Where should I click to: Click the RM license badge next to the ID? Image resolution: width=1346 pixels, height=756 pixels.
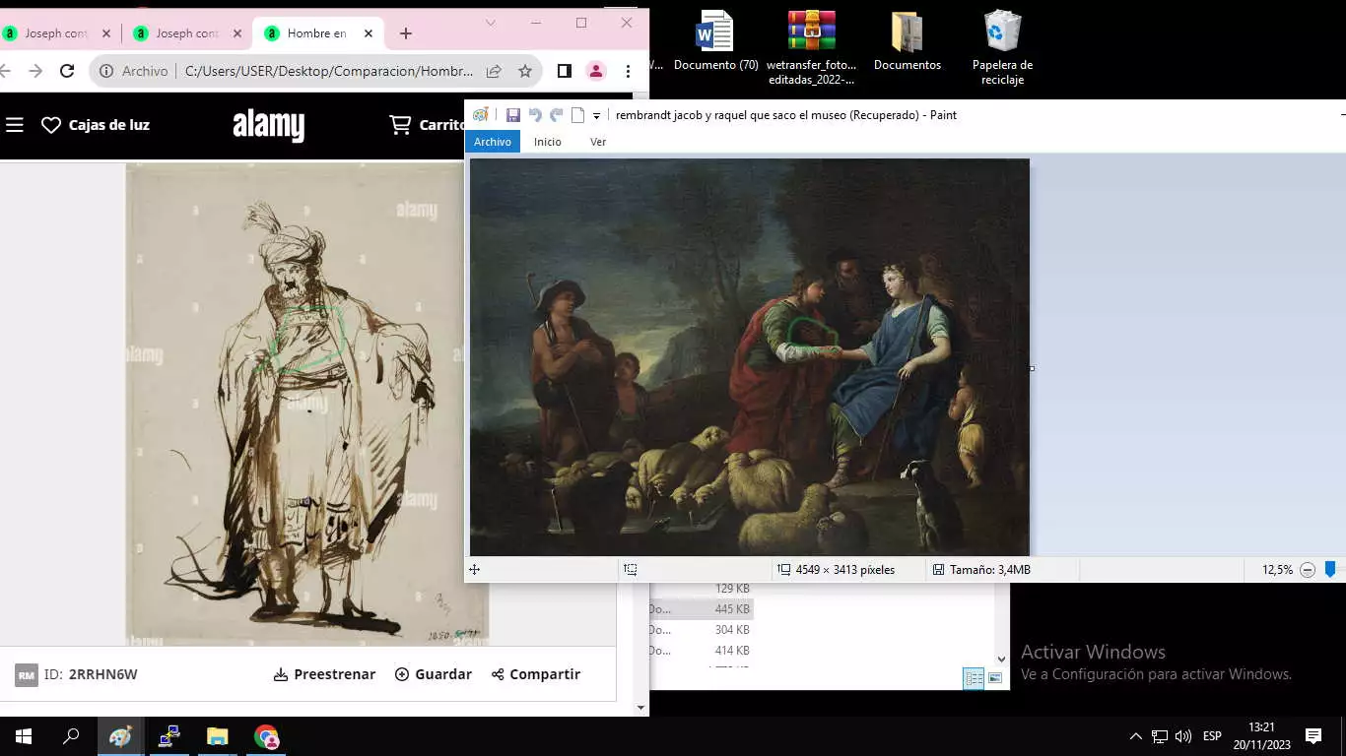[x=27, y=675]
